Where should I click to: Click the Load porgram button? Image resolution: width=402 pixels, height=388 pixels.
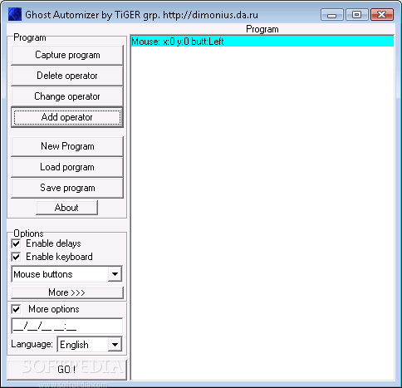[x=67, y=167]
